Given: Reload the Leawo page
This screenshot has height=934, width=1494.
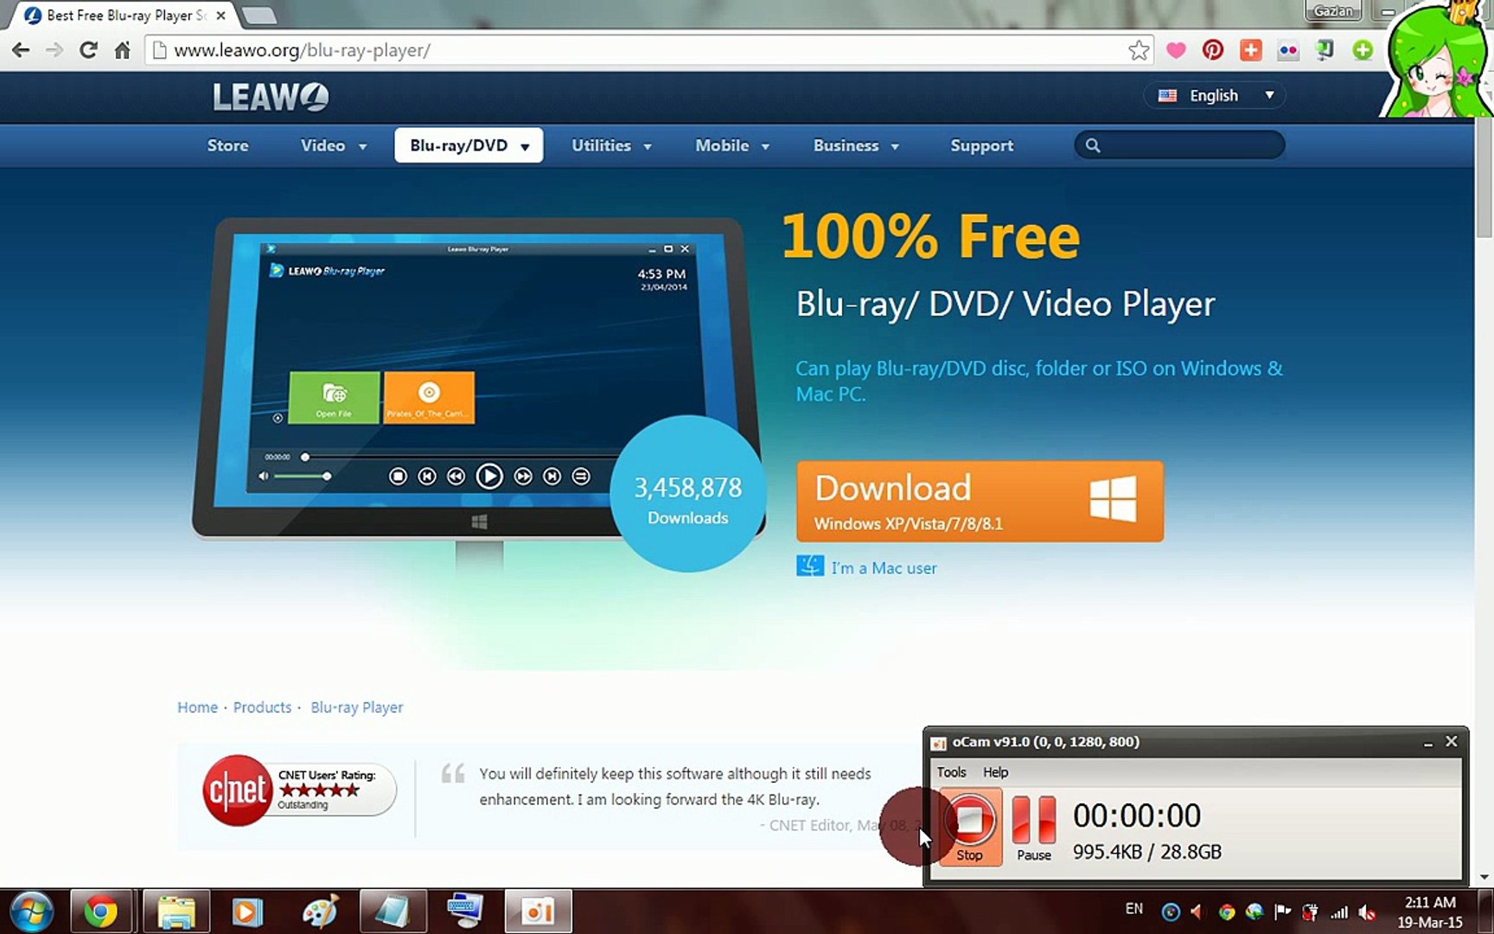Looking at the screenshot, I should click(88, 50).
